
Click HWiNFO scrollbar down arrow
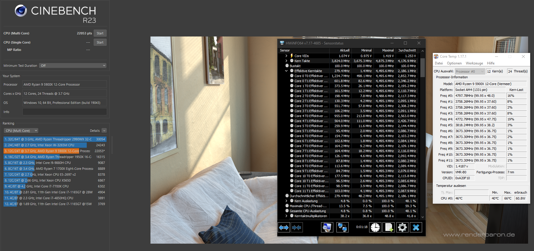coord(422,217)
